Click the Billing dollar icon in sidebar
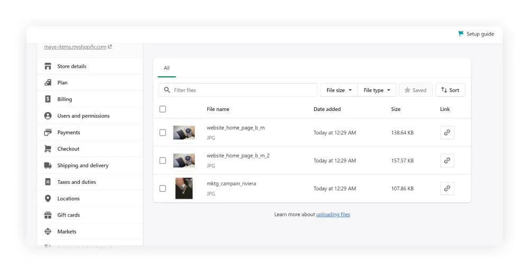This screenshot has height=269, width=529. [48, 99]
